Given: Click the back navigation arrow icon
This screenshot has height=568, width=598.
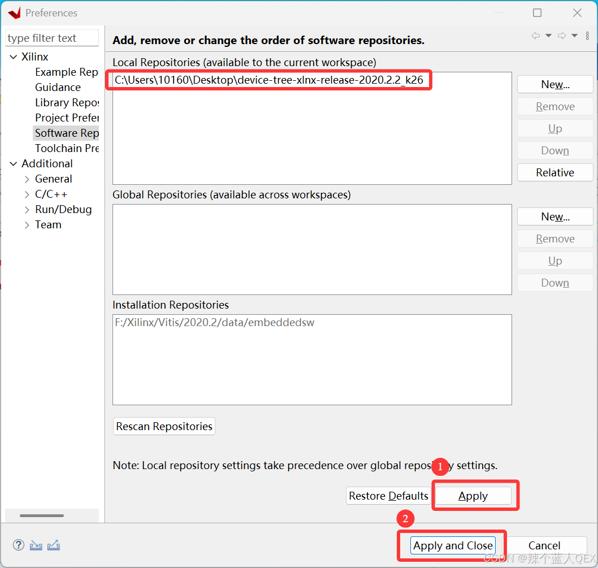Looking at the screenshot, I should pyautogui.click(x=536, y=36).
